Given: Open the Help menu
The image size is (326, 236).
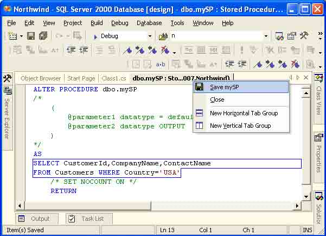Looking at the screenshot, I should point(228,23).
